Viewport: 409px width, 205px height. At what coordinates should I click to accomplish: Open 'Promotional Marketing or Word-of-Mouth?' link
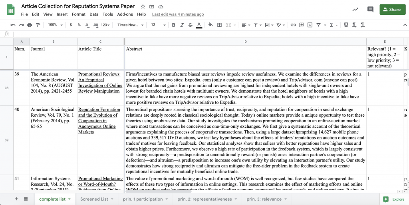[100, 181]
